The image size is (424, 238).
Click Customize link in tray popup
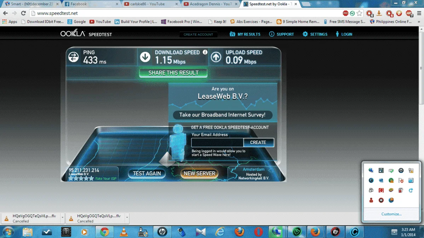click(x=391, y=214)
